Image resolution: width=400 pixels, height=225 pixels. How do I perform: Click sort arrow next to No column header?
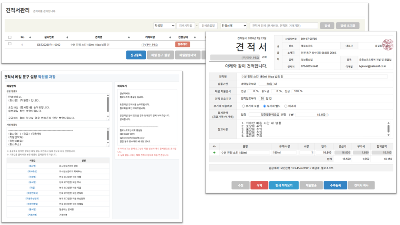point(30,37)
